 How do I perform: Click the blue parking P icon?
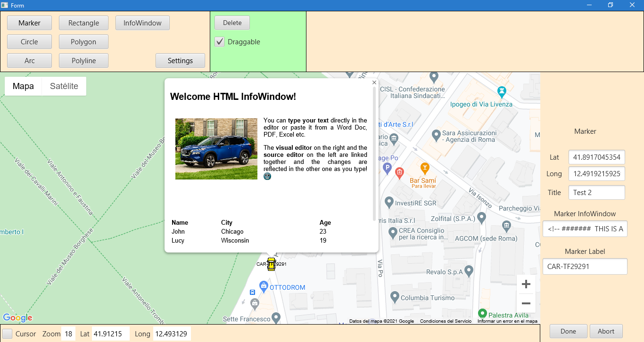click(x=388, y=169)
